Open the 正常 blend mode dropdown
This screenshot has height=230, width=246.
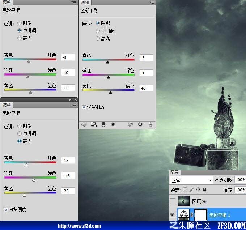tap(191, 180)
